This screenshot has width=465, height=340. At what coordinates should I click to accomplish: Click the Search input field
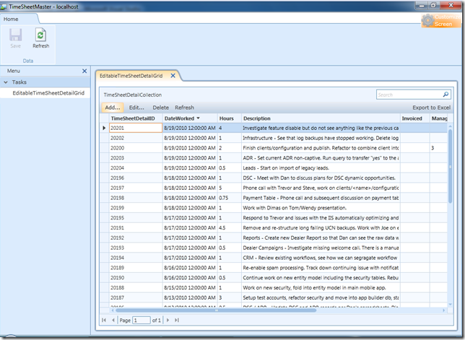(x=409, y=95)
